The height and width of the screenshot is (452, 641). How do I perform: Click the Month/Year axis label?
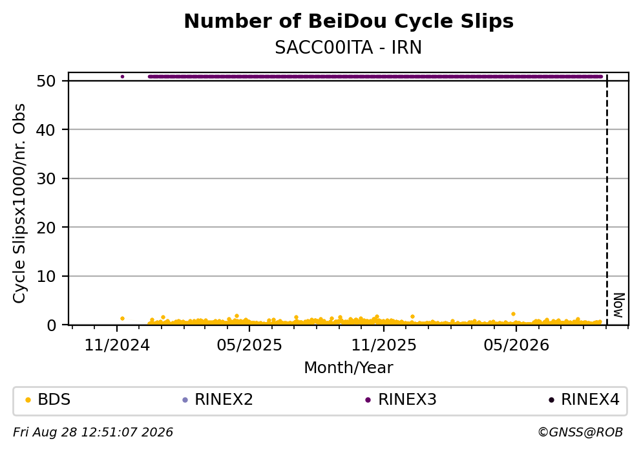point(348,368)
